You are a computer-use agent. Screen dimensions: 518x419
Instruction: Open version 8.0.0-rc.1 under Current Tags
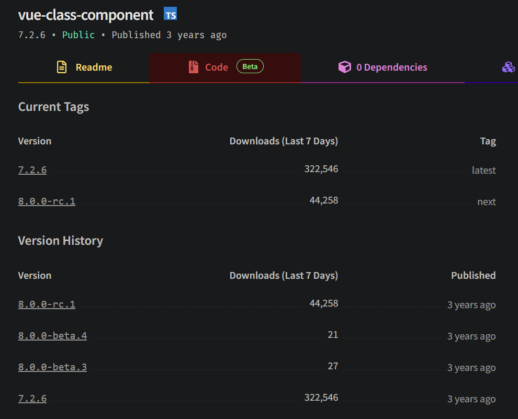tap(47, 201)
